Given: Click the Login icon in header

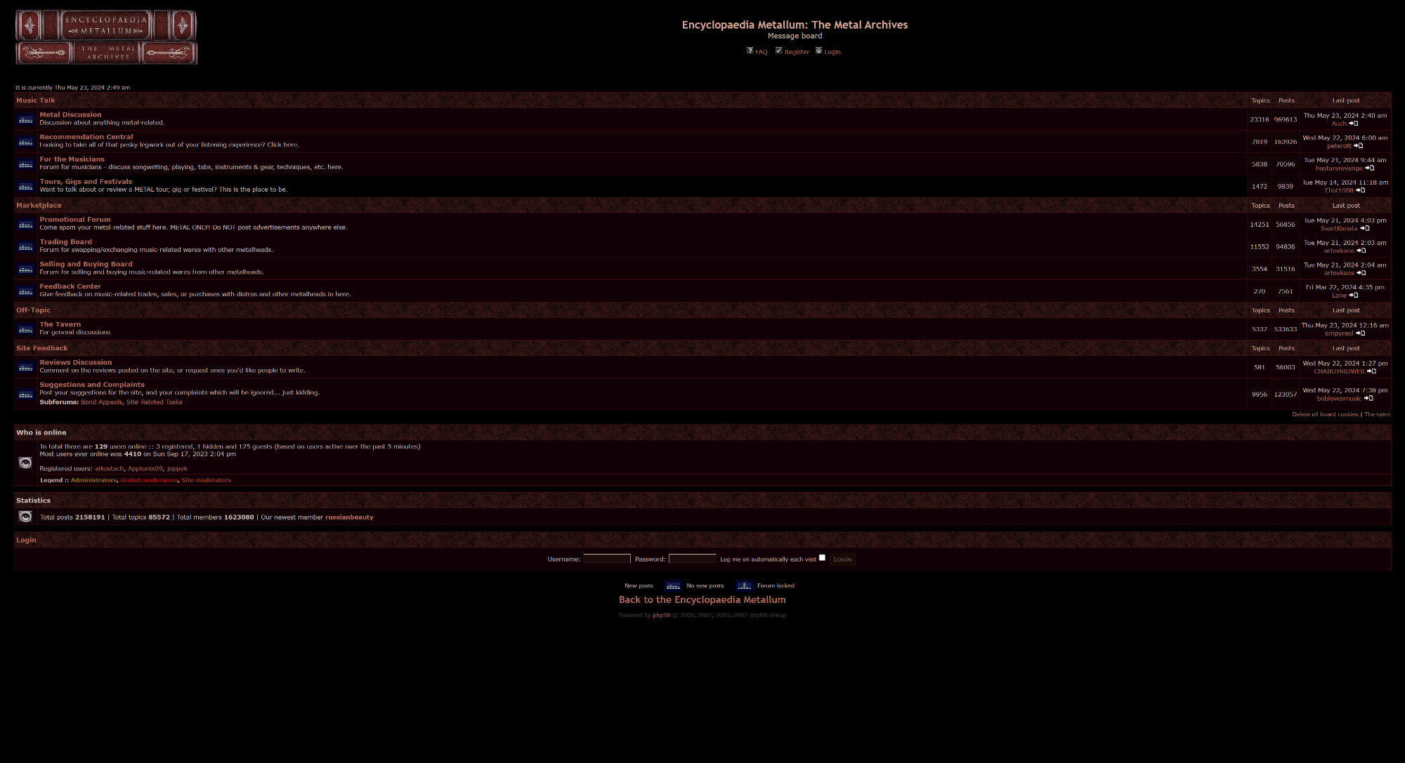Looking at the screenshot, I should (x=818, y=51).
